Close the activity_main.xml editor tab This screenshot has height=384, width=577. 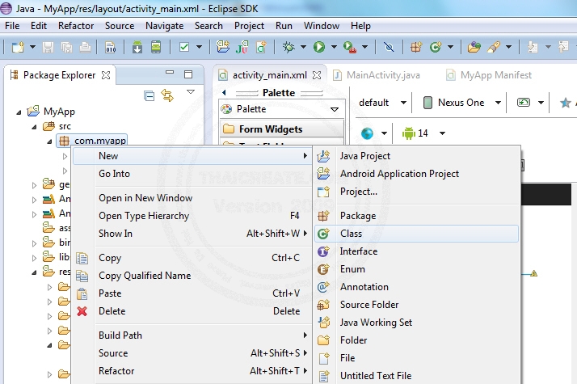pos(317,75)
